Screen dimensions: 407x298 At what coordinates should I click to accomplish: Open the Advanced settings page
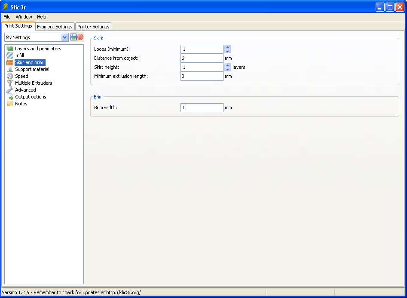pos(25,90)
